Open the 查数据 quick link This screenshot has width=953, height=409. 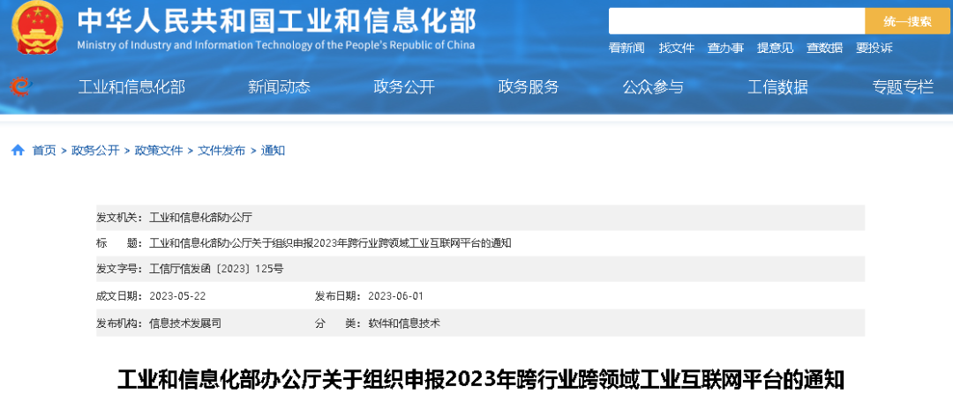point(824,48)
